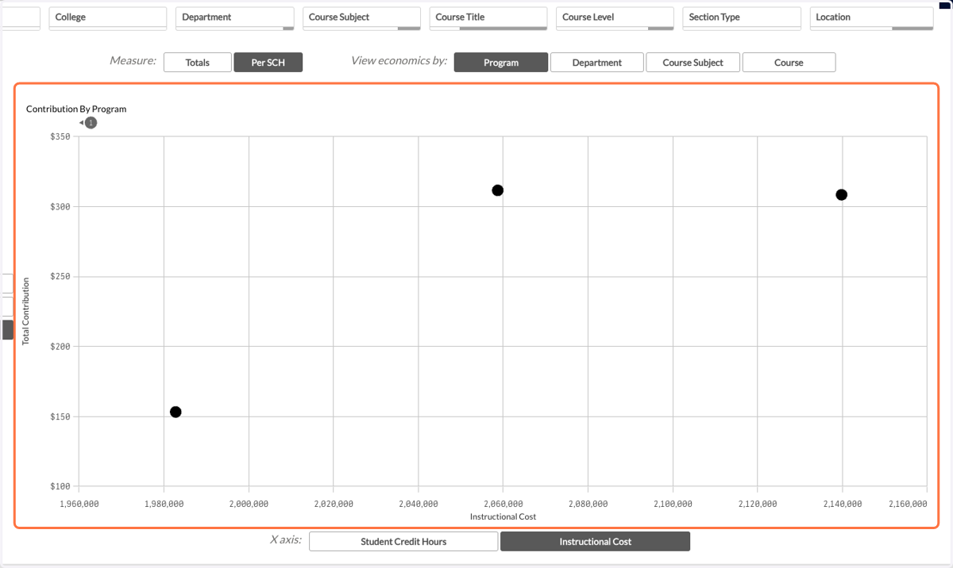Click the 2,020,000 x-axis tick label
Image resolution: width=953 pixels, height=568 pixels.
pos(334,504)
